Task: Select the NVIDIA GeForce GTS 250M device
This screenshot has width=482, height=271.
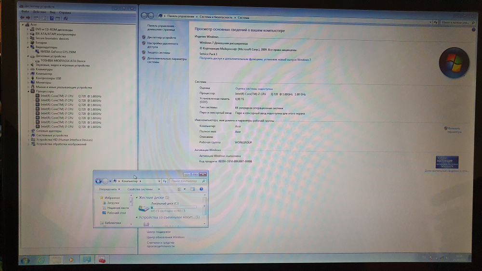Action: [58, 52]
